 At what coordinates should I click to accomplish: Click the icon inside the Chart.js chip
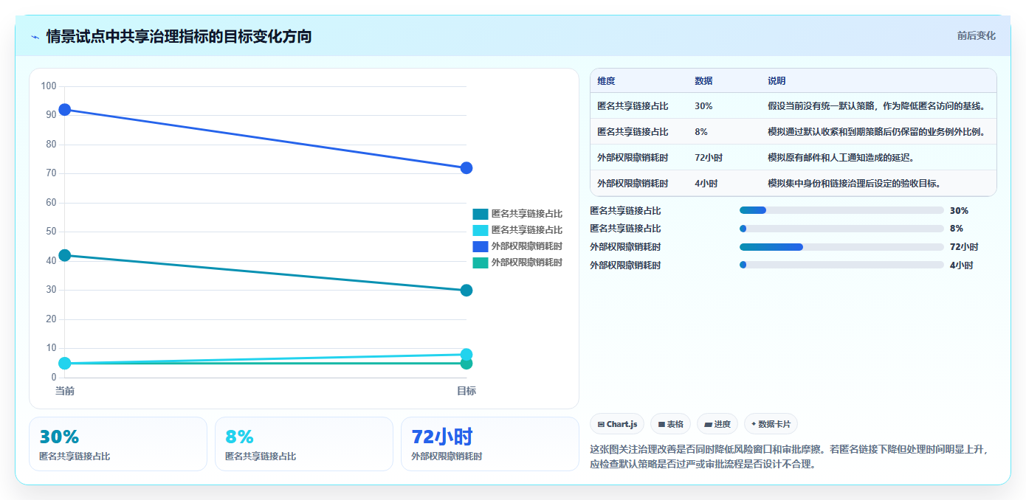tap(601, 425)
